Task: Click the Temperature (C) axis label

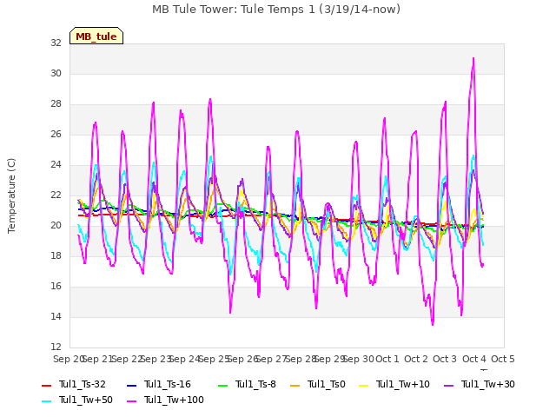Action: [11, 195]
